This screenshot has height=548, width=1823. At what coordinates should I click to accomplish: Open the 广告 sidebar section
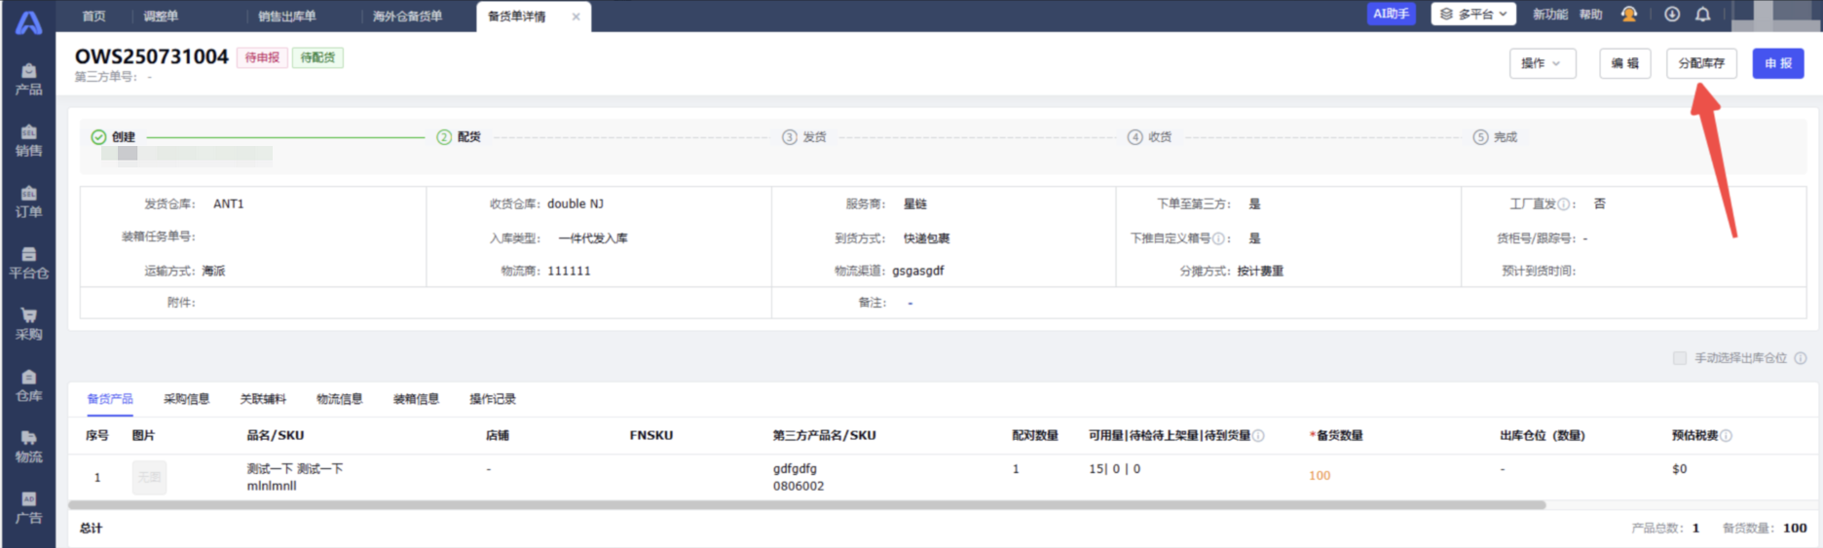tap(28, 508)
